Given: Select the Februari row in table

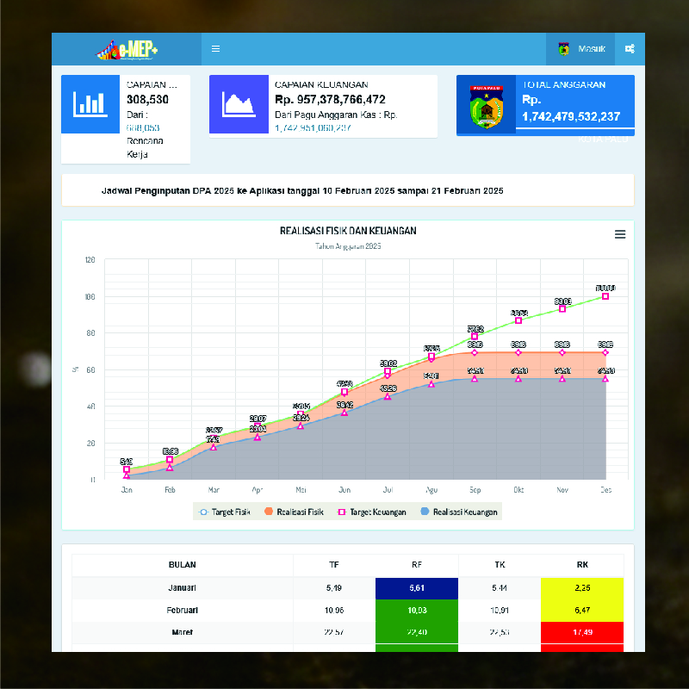Looking at the screenshot, I should pyautogui.click(x=182, y=610).
